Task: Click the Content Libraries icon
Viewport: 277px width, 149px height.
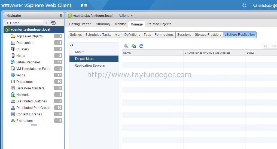Action: [x=13, y=114]
